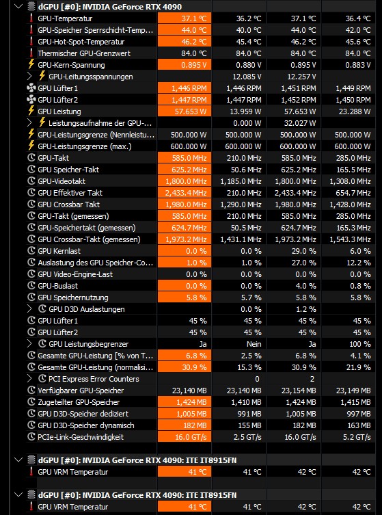Click the fan icon beside GPU Lüfter2 RPM

pyautogui.click(x=31, y=100)
